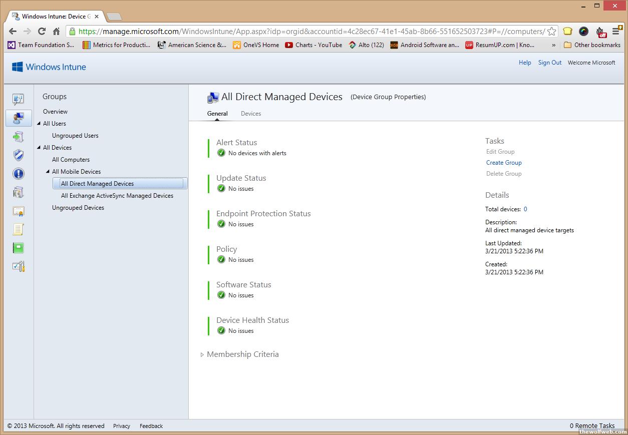Click Sign Out
Image resolution: width=628 pixels, height=435 pixels.
tap(550, 63)
